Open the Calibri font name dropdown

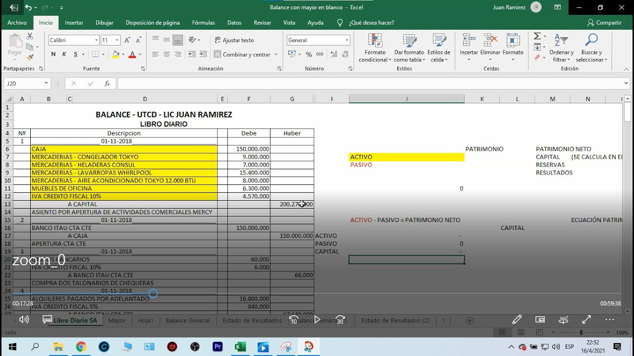(x=97, y=40)
